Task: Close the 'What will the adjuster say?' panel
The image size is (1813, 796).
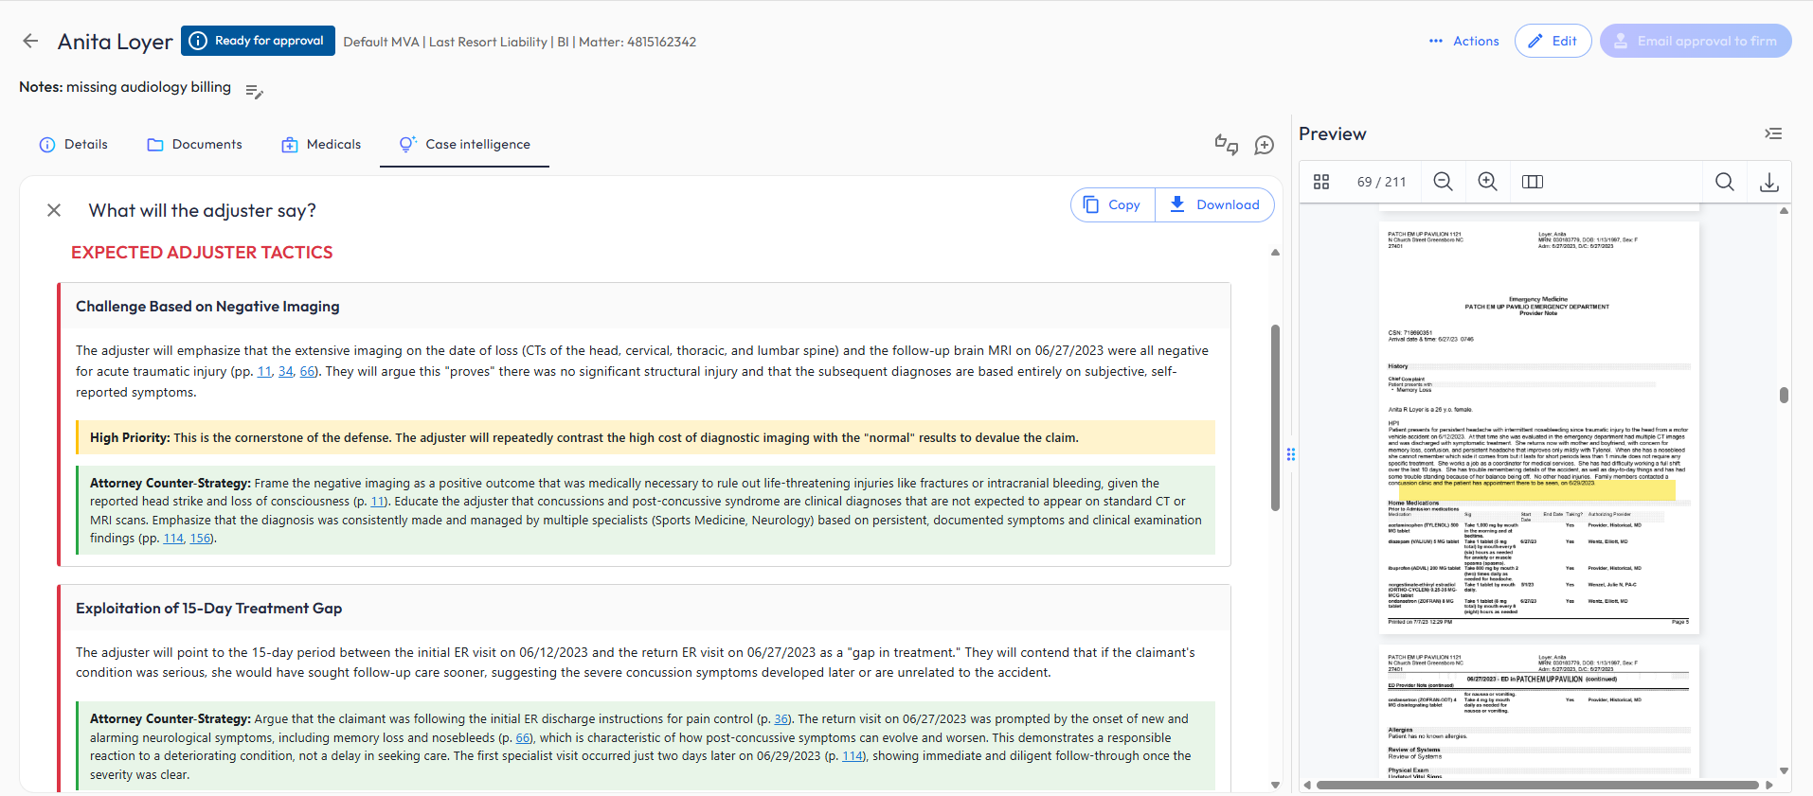Action: 54,210
